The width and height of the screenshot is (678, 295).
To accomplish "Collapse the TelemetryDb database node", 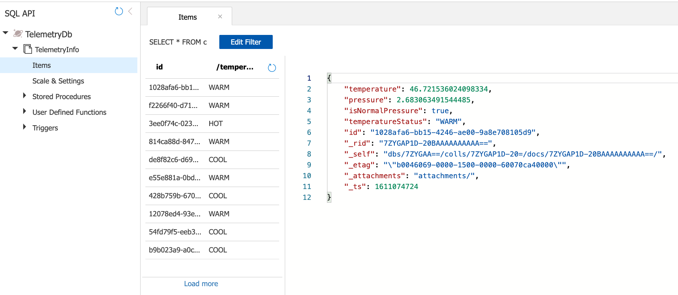I will [x=6, y=33].
